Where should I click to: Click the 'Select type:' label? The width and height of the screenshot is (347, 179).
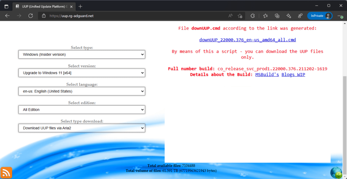[82, 48]
